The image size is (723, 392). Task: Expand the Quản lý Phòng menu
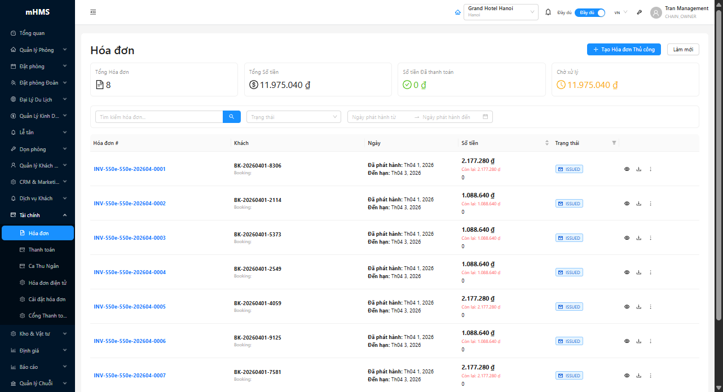click(x=37, y=50)
